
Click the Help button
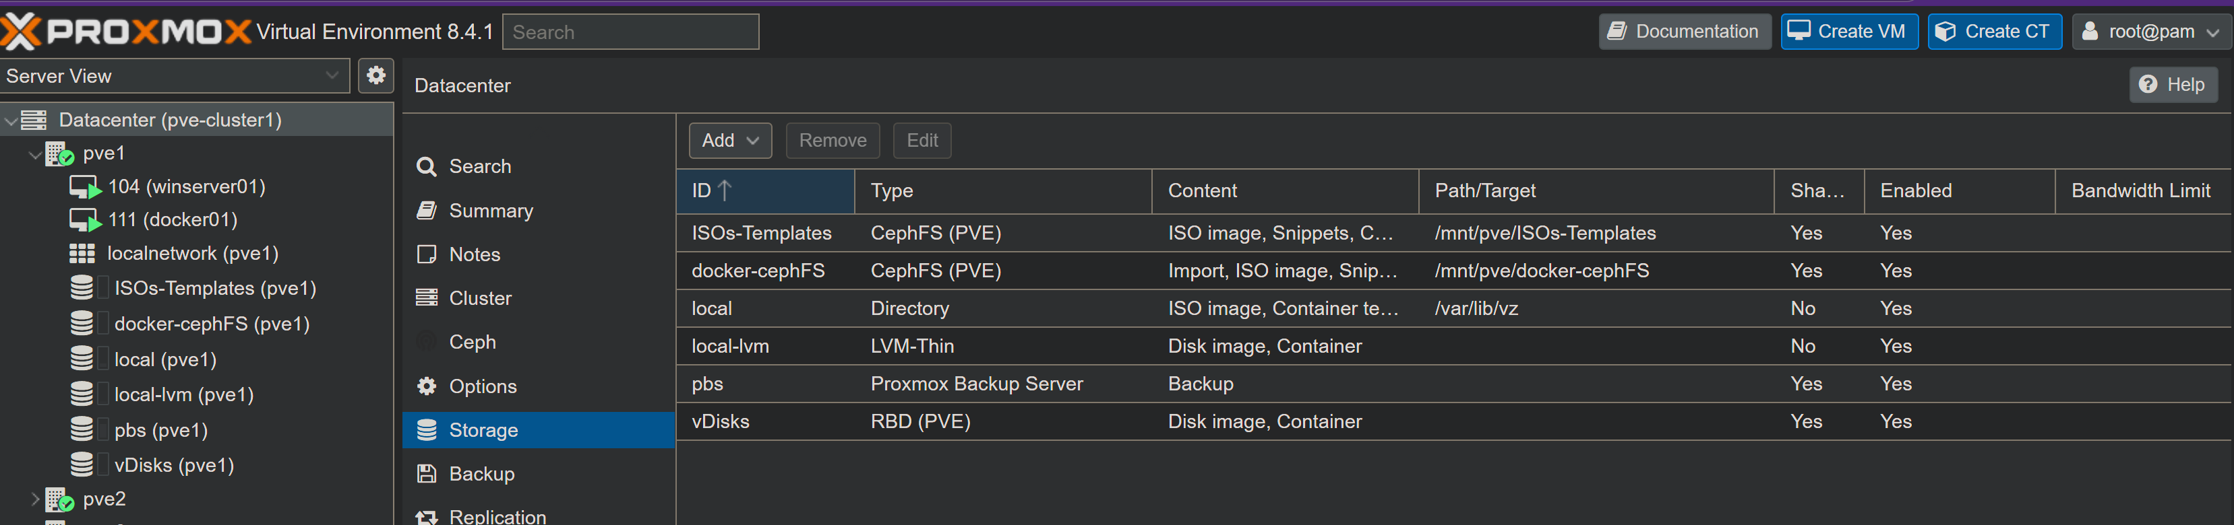2173,84
